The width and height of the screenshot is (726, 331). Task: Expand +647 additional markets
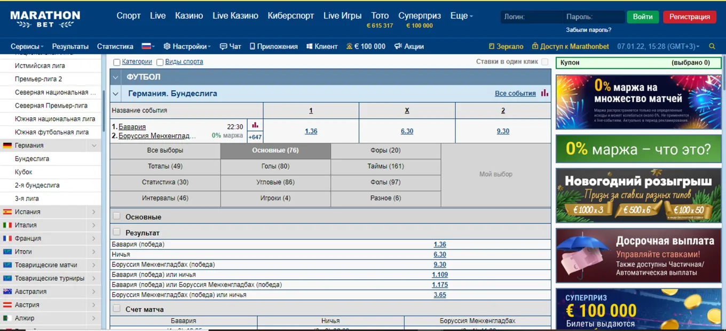coord(255,137)
